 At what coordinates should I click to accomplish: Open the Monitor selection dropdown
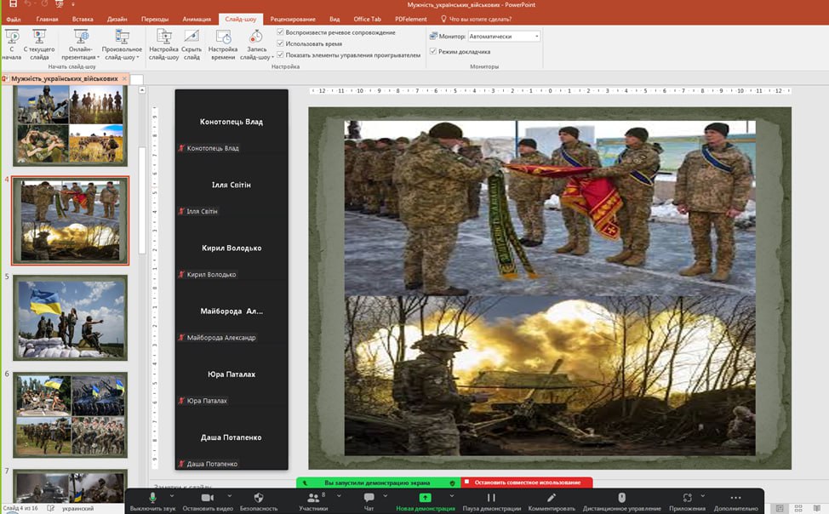(x=504, y=37)
